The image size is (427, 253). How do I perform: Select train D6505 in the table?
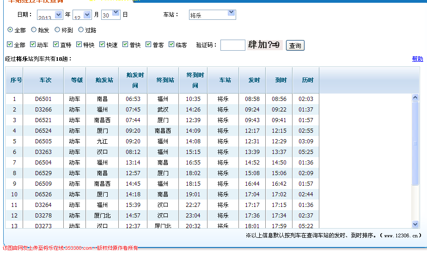click(x=43, y=141)
